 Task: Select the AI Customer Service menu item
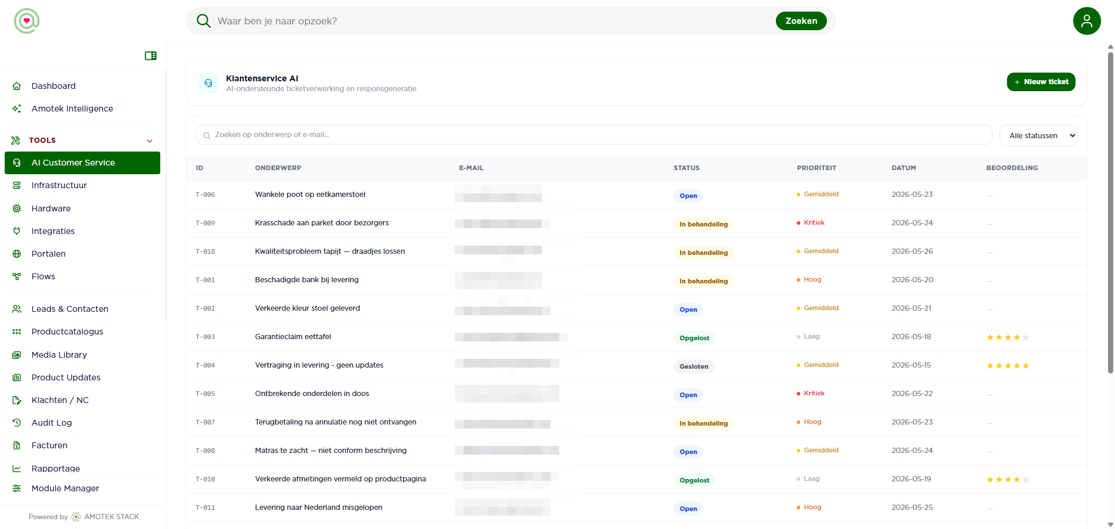pos(82,163)
